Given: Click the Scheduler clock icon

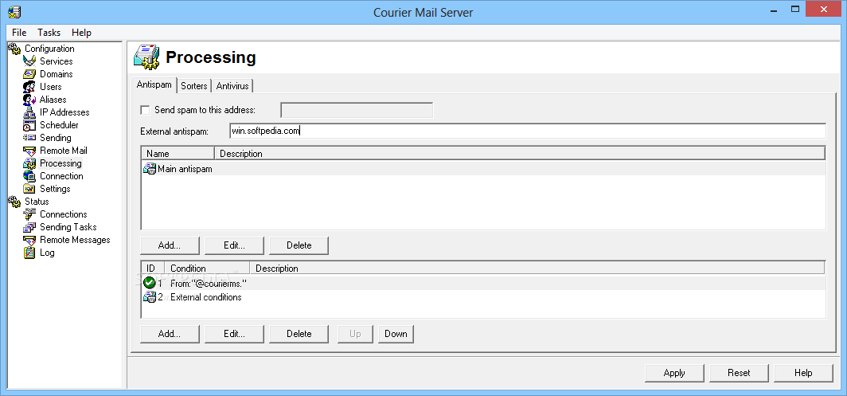Looking at the screenshot, I should pyautogui.click(x=29, y=125).
